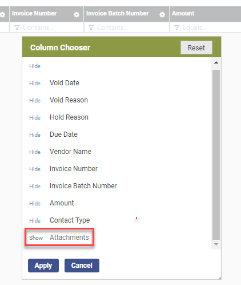
Task: Click the leftmost column's gear icon
Action: 2,14
